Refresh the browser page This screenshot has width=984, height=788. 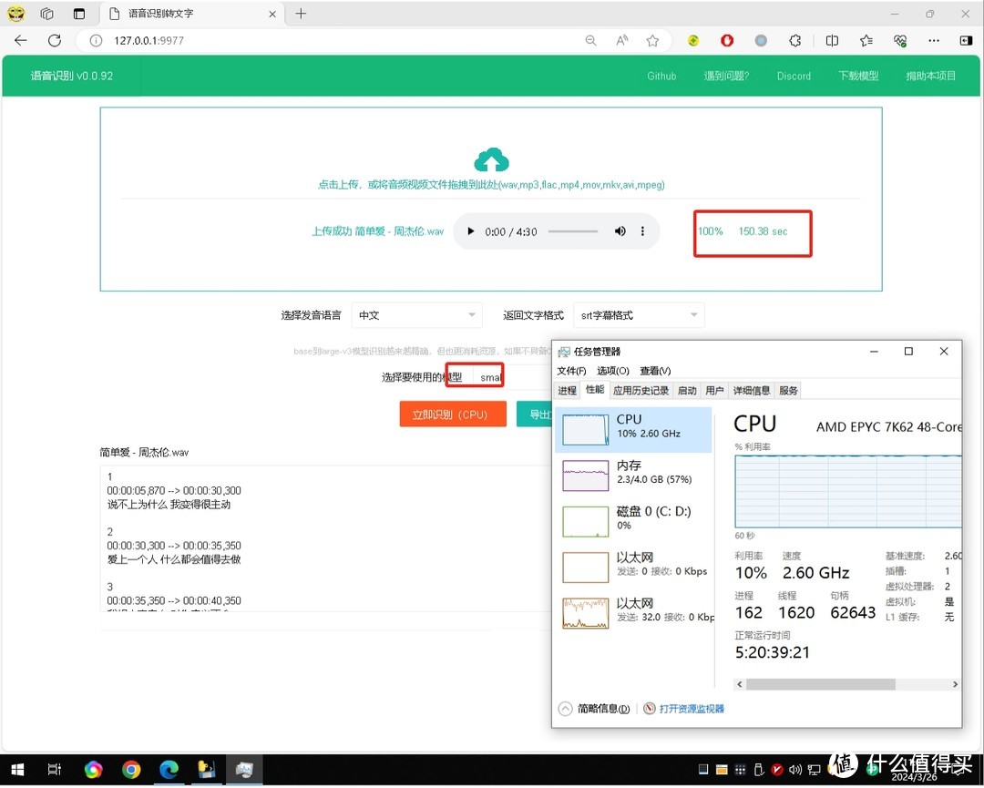[55, 41]
